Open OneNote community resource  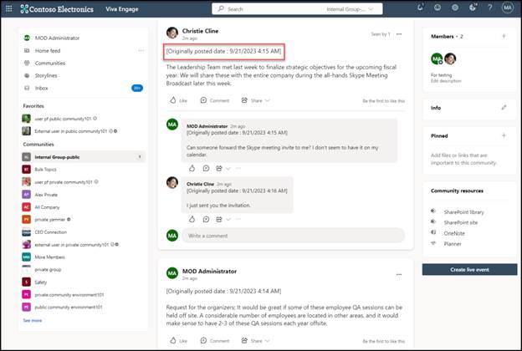pyautogui.click(x=454, y=233)
